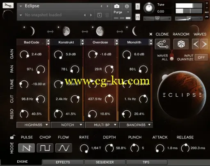Toggle the Solo S button
This screenshot has height=166, width=210.
click(x=137, y=7)
